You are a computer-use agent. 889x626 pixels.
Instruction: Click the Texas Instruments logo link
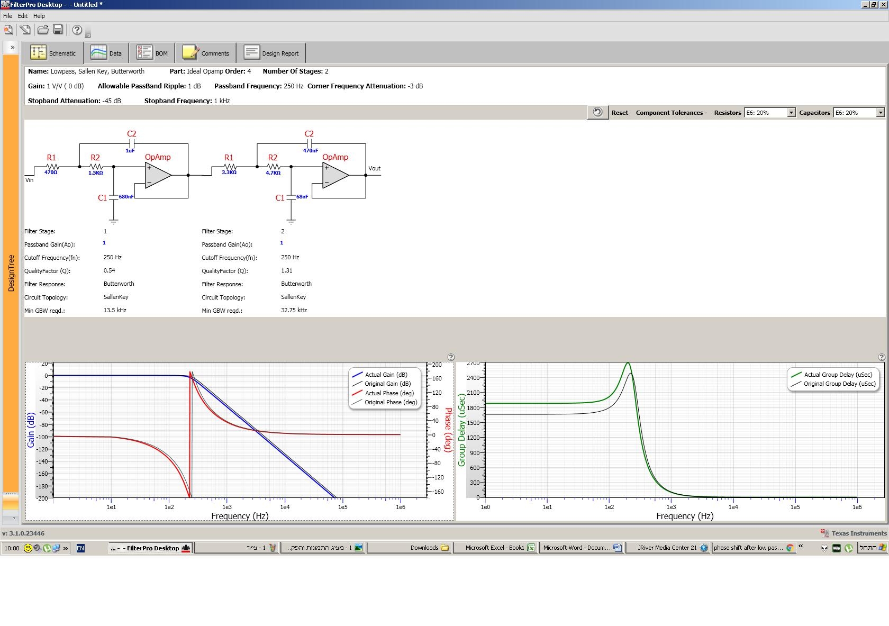click(x=854, y=533)
